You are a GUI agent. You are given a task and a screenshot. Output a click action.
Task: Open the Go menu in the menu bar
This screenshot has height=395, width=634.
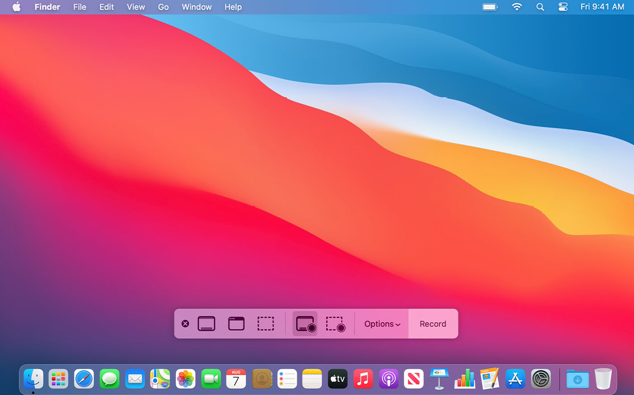click(x=163, y=7)
